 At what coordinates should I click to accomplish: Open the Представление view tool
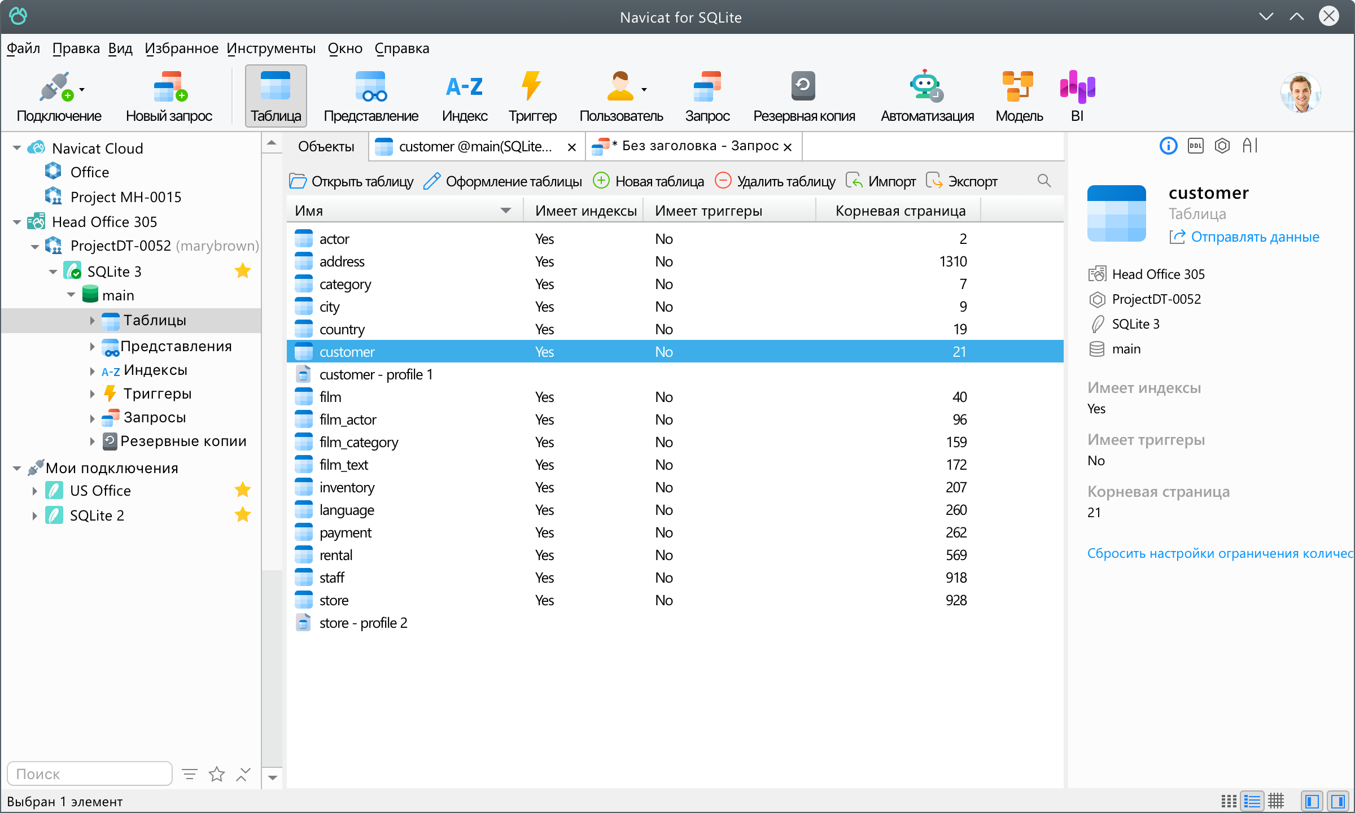[371, 97]
